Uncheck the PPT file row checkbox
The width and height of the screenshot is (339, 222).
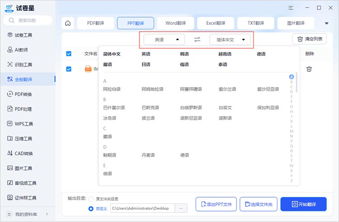coord(69,69)
